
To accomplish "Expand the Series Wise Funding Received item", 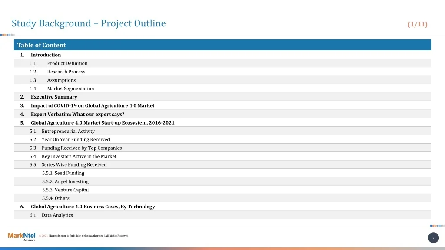I will click(74, 165).
